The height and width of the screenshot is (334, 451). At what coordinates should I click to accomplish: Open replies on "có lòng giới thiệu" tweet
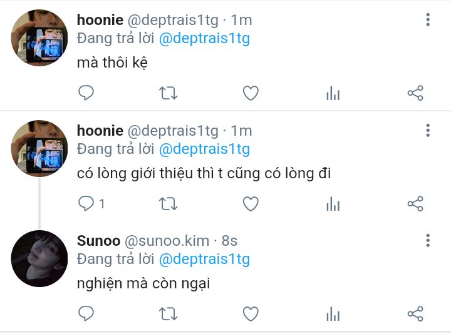[x=91, y=204]
